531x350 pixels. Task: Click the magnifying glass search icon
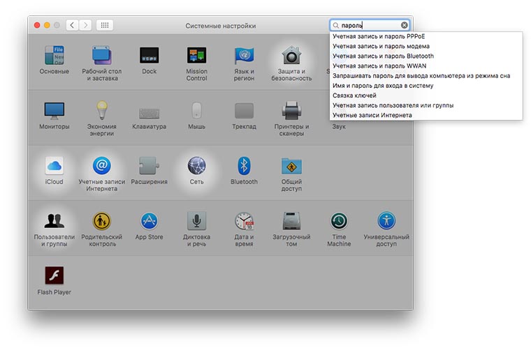pyautogui.click(x=335, y=25)
